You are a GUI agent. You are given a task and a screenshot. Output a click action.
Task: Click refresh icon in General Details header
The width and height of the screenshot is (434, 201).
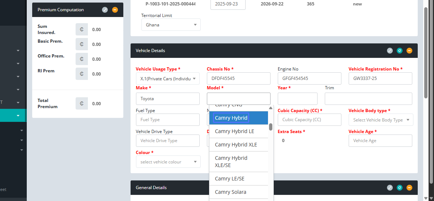point(400,188)
